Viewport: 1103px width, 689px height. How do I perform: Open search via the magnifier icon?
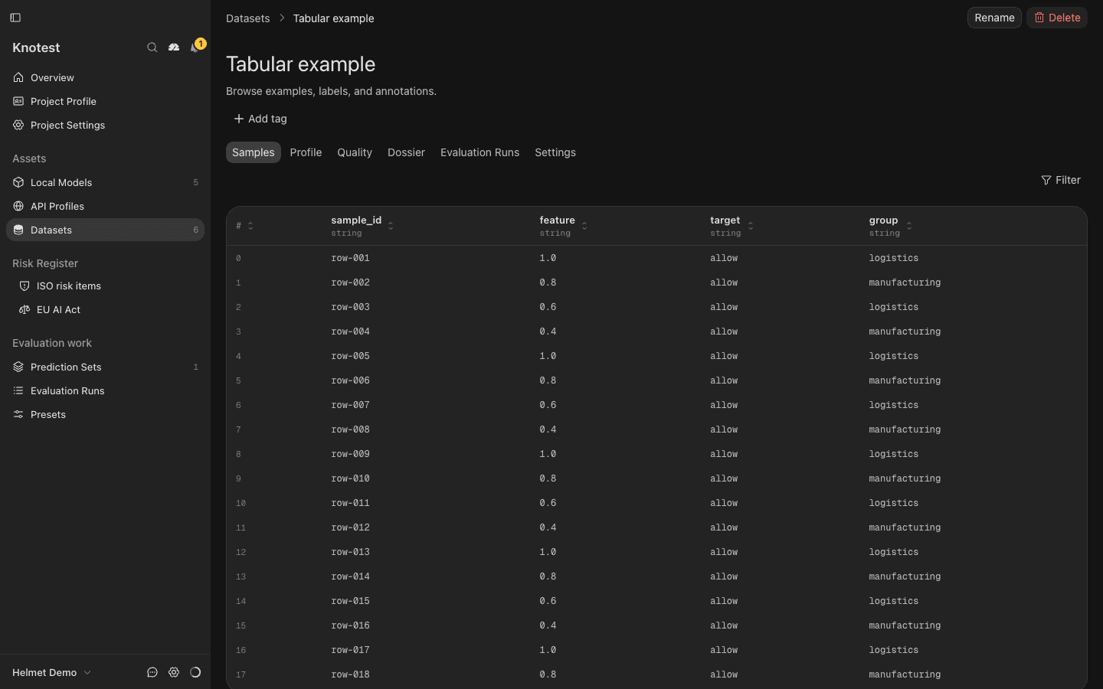point(152,47)
